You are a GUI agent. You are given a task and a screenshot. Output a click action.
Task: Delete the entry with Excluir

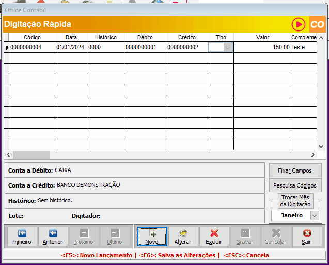point(214,237)
